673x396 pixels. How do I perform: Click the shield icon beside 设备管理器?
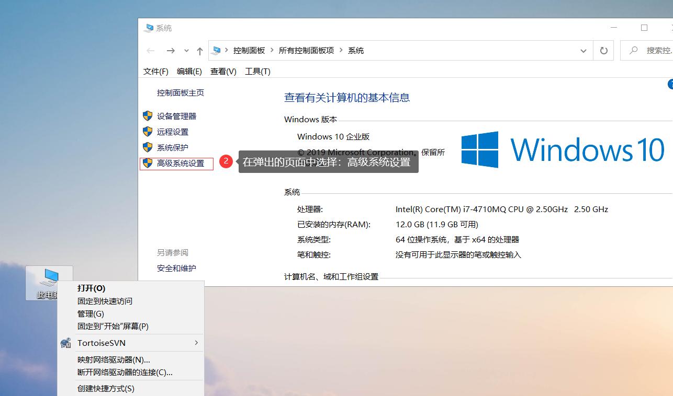148,115
